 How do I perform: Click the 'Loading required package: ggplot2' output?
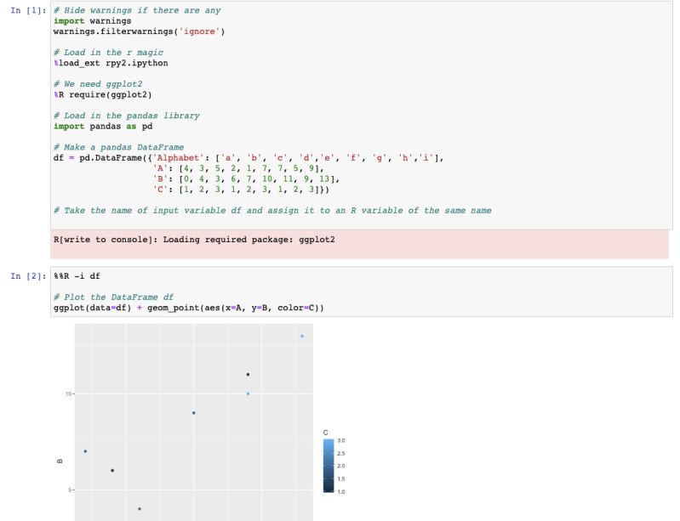[x=194, y=240]
